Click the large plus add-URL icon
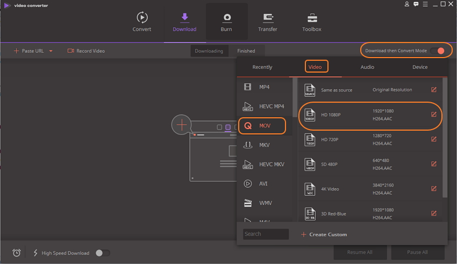Image resolution: width=457 pixels, height=264 pixels. coord(182,125)
